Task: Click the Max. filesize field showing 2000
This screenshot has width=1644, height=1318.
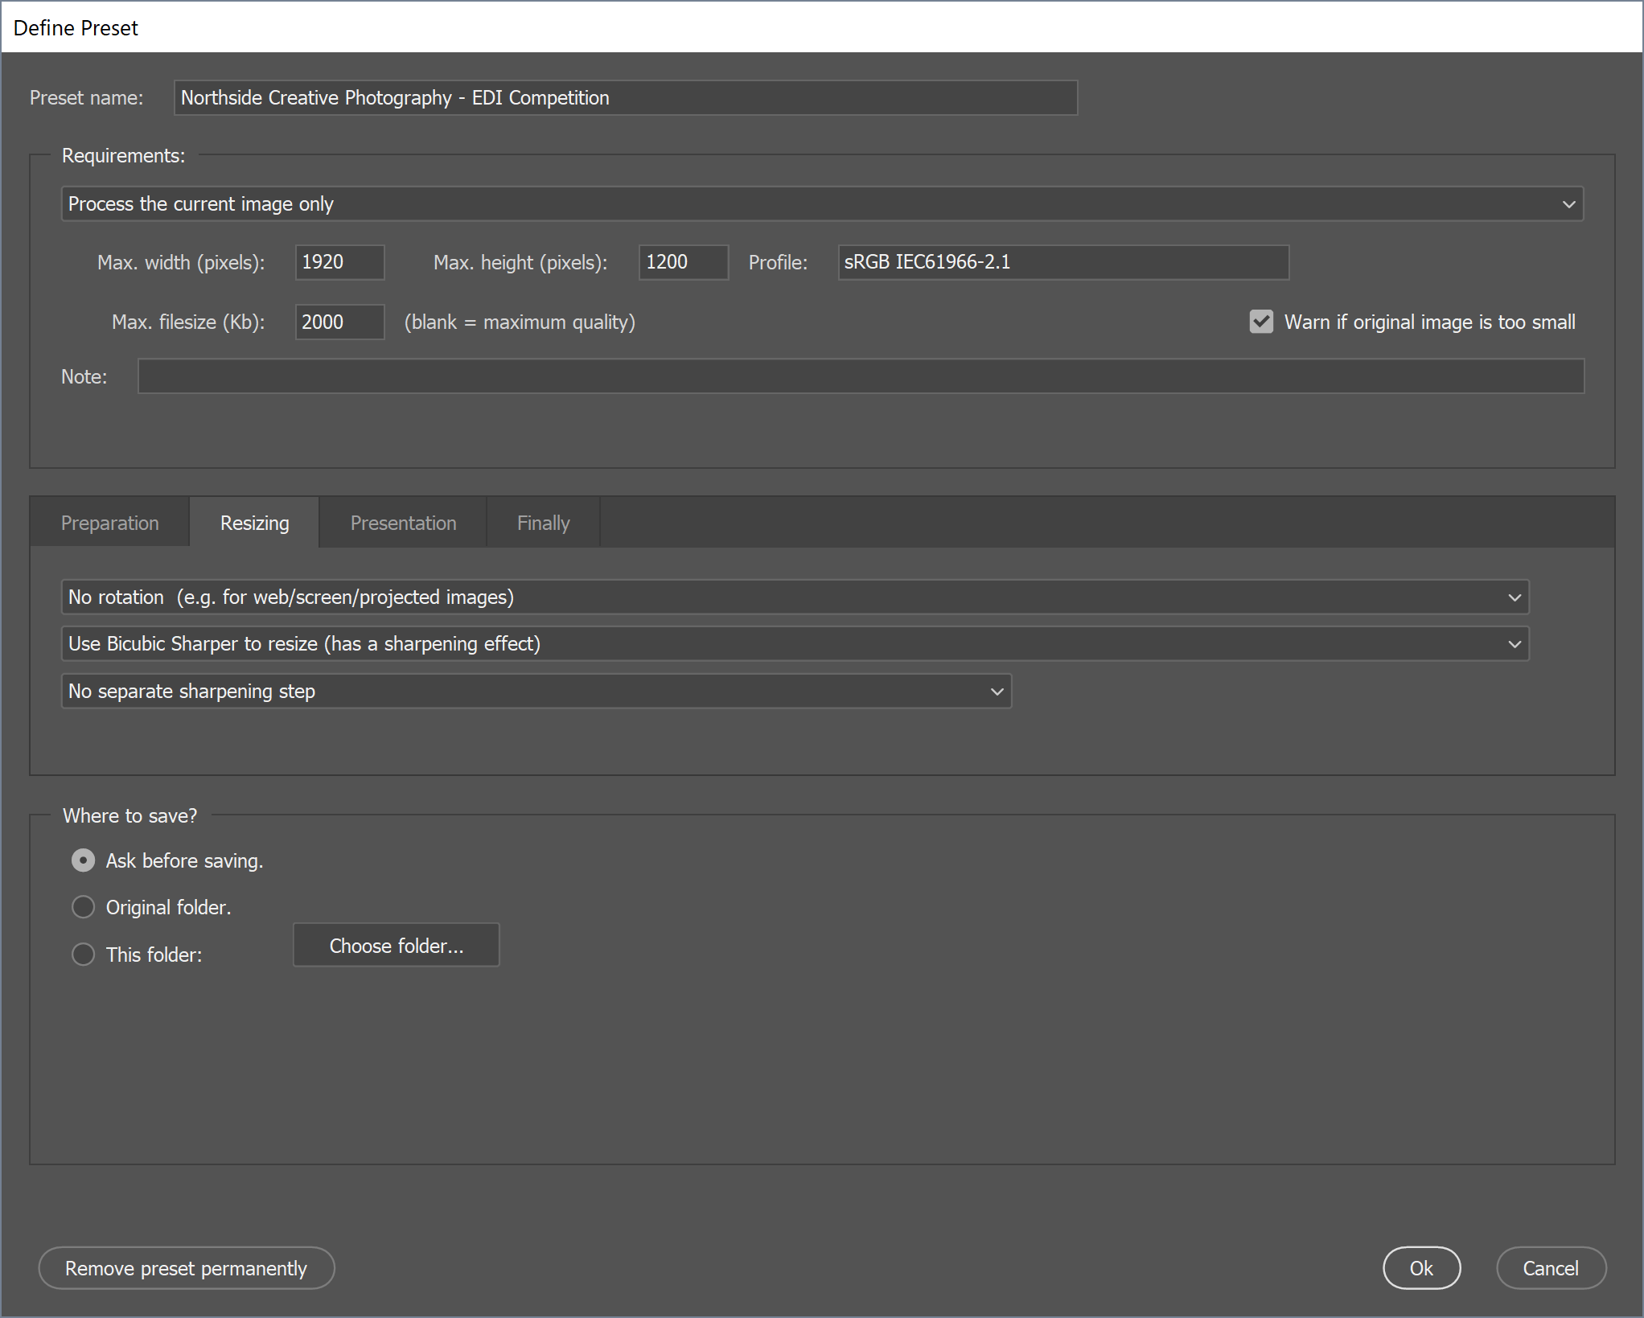Action: (339, 322)
